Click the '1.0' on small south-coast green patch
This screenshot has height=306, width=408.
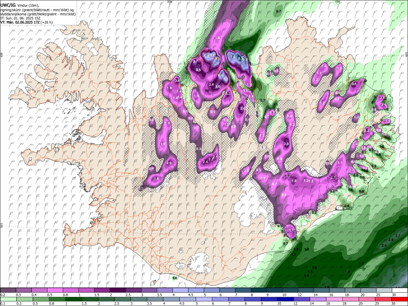[x=175, y=278]
